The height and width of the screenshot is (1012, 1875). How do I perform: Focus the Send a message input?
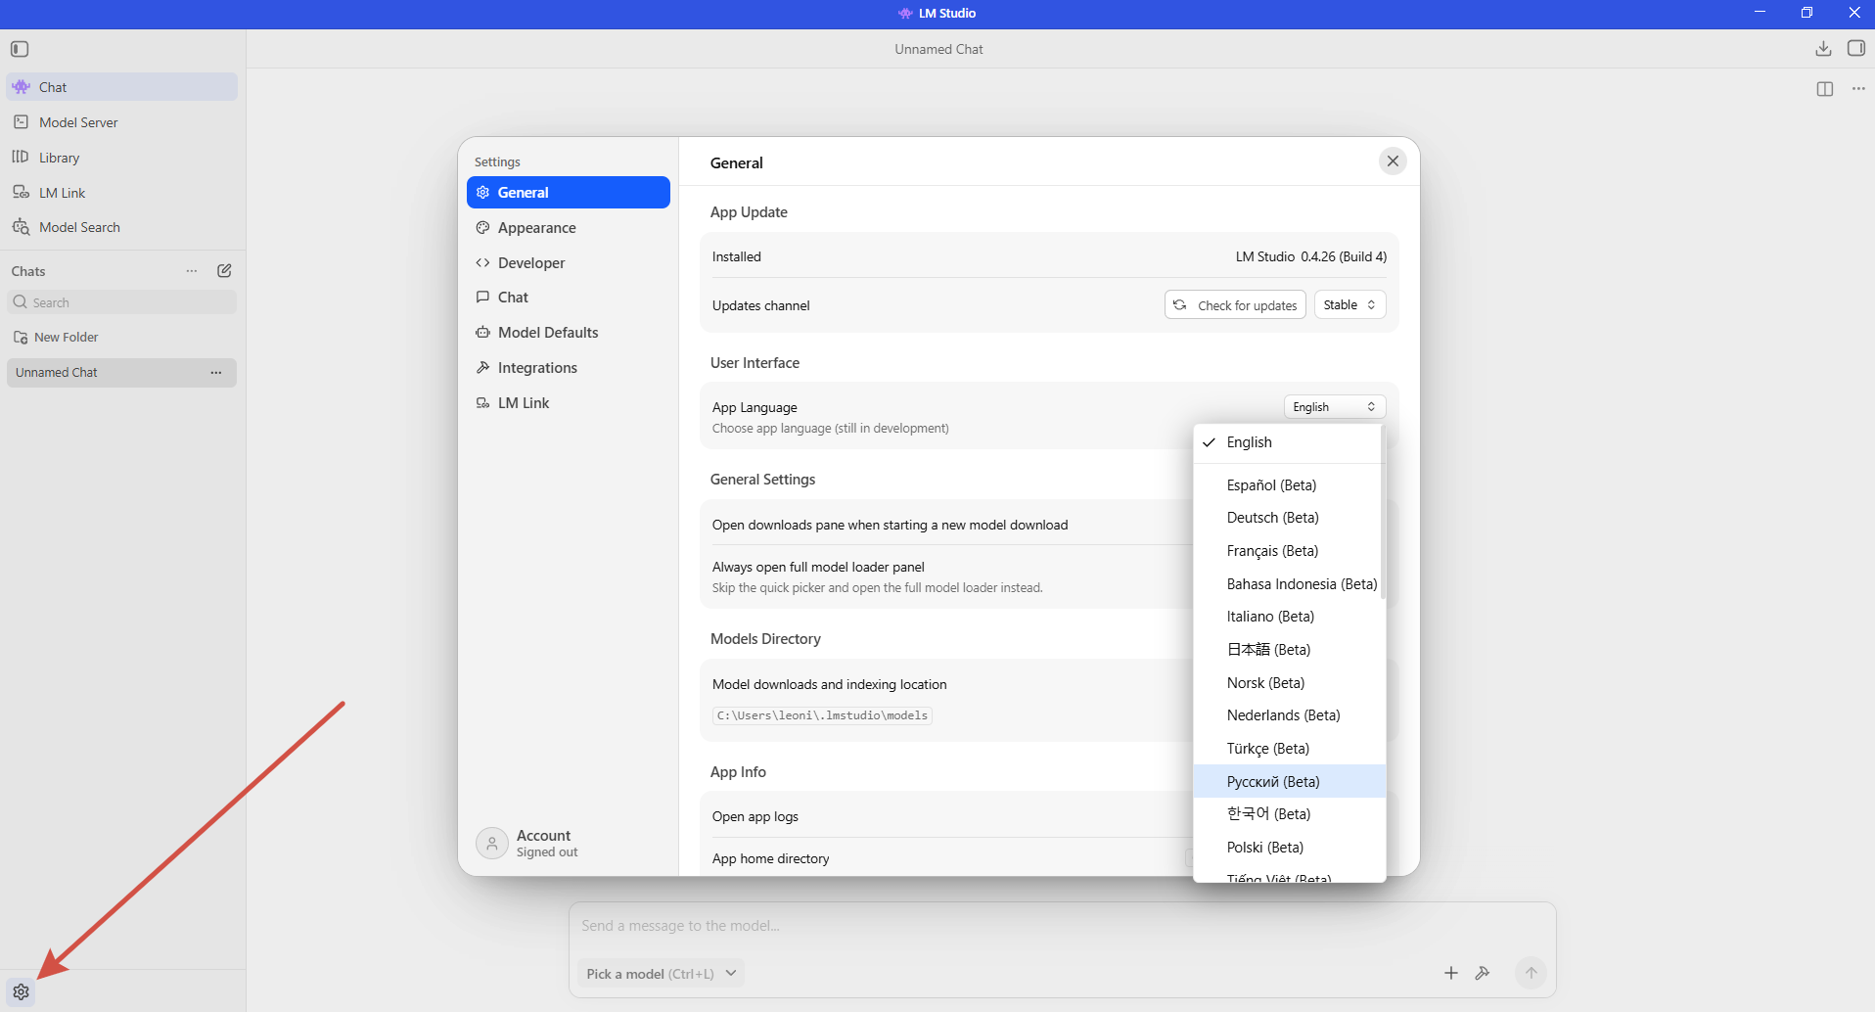pyautogui.click(x=1062, y=926)
